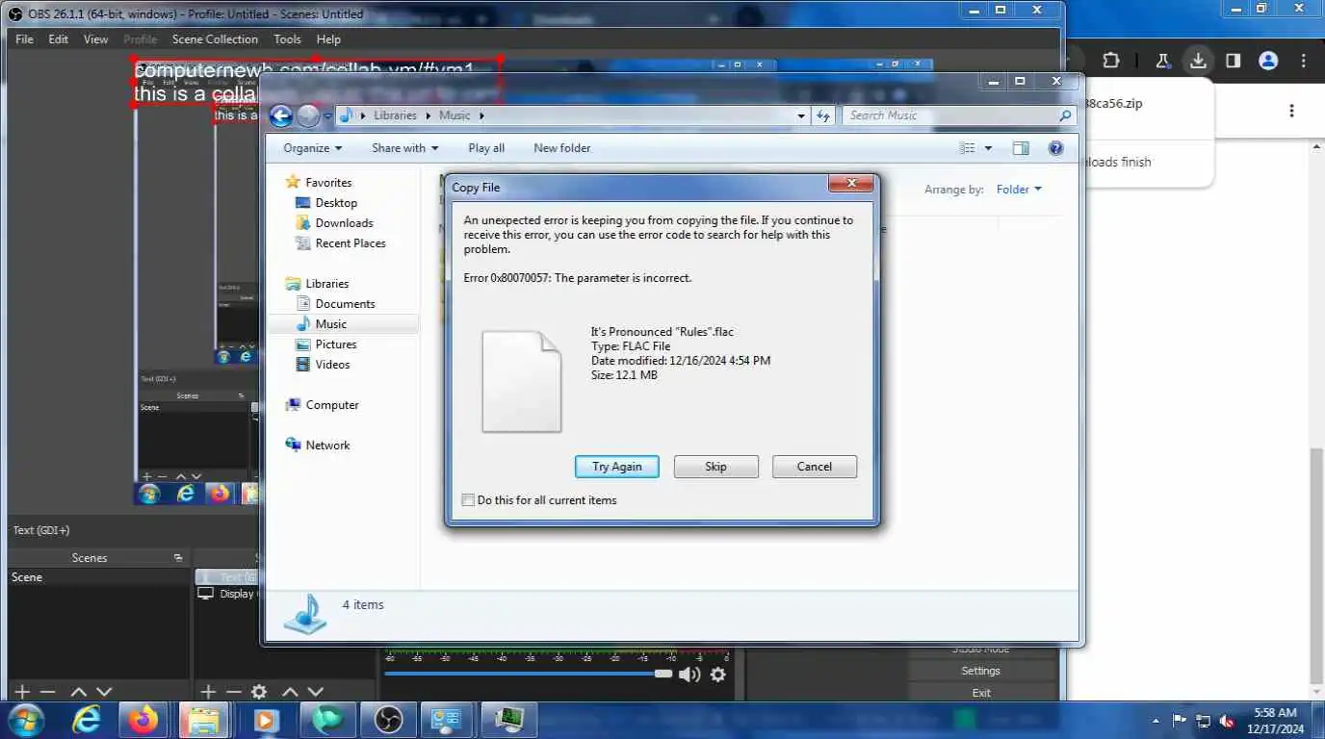Click Play all in Explorer toolbar
Image resolution: width=1325 pixels, height=739 pixels.
(x=486, y=148)
